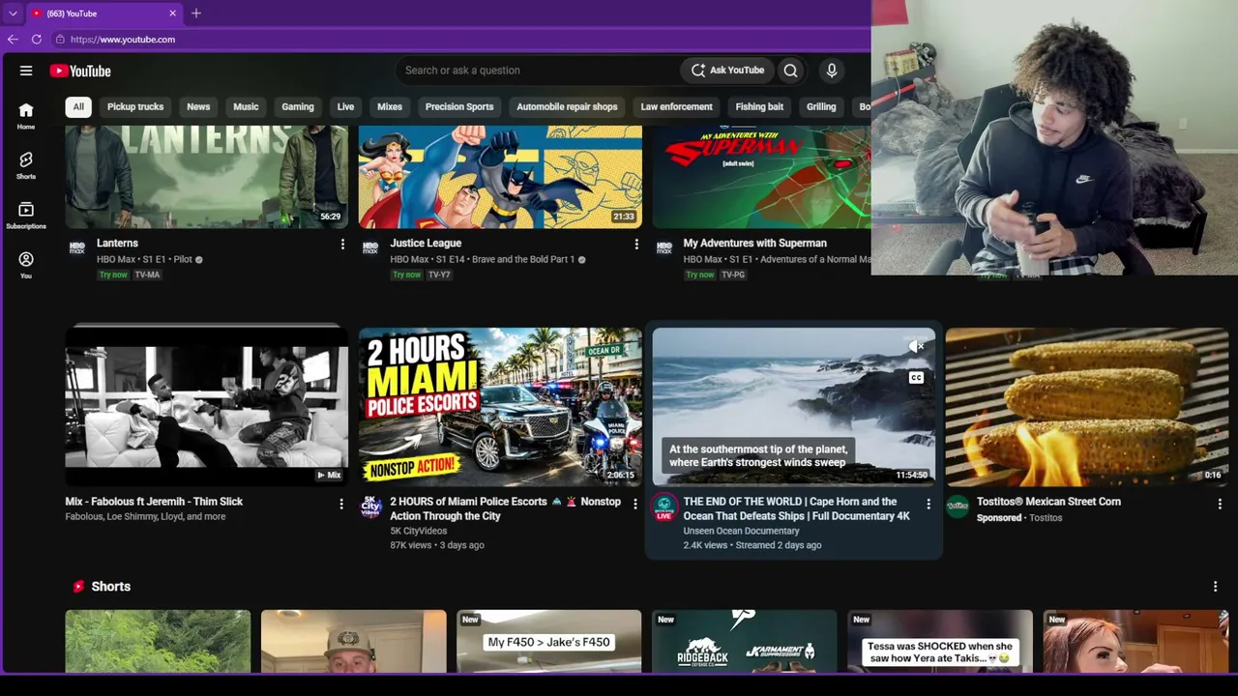The height and width of the screenshot is (696, 1238).
Task: Select the Fishing bait chip
Action: [759, 106]
